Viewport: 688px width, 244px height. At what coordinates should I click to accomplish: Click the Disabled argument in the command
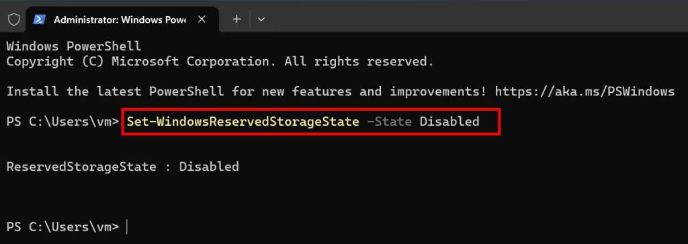coord(449,121)
